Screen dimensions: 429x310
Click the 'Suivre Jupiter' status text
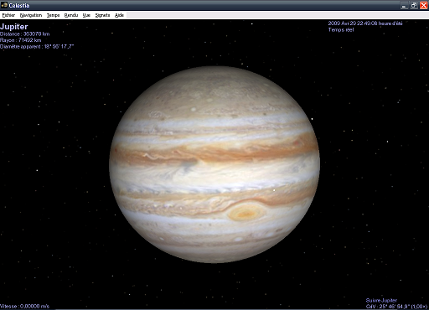[381, 300]
